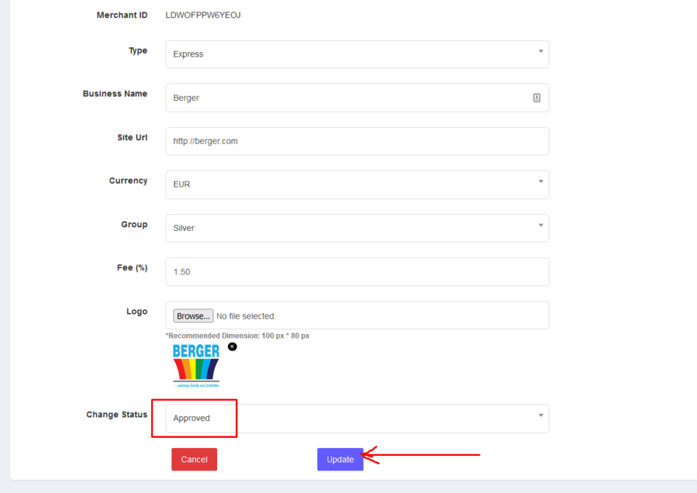Open the Group dropdown showing Silver
Viewport: 697px width, 493px height.
pyautogui.click(x=356, y=228)
